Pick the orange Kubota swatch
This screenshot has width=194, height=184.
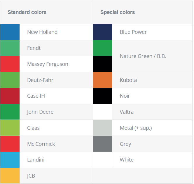[102, 80]
